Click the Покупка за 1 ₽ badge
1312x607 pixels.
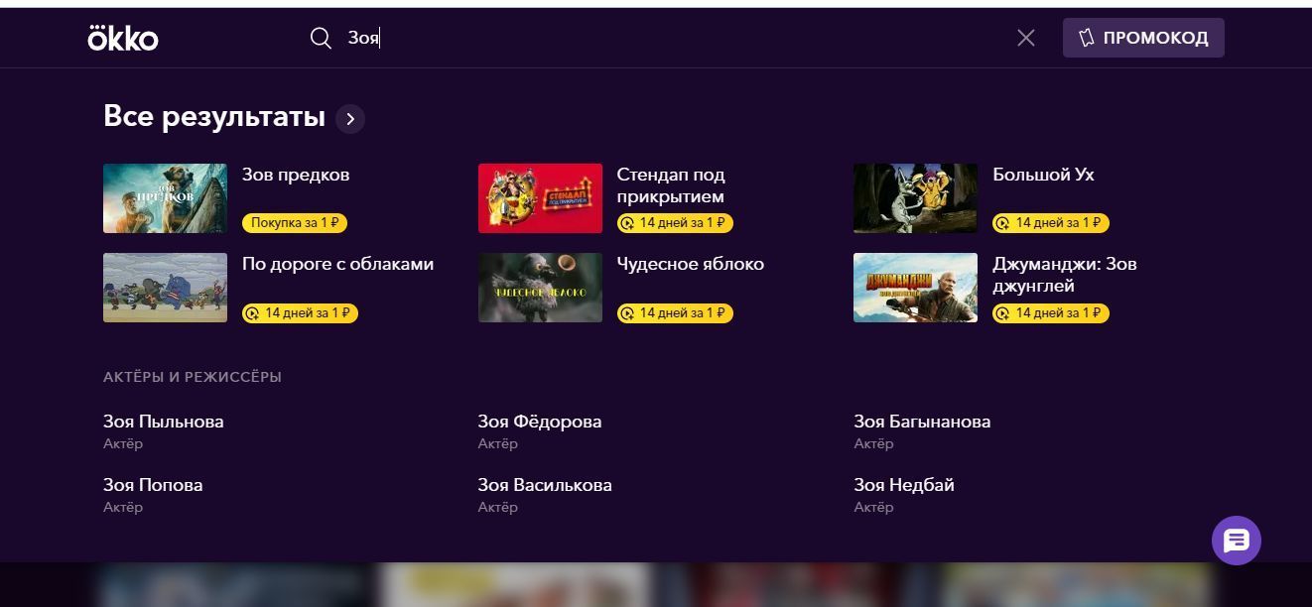[x=295, y=223]
